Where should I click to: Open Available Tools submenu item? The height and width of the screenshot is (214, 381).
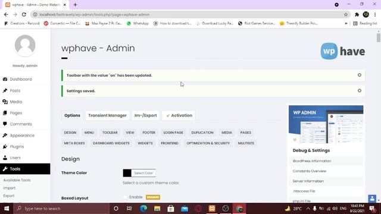17,180
